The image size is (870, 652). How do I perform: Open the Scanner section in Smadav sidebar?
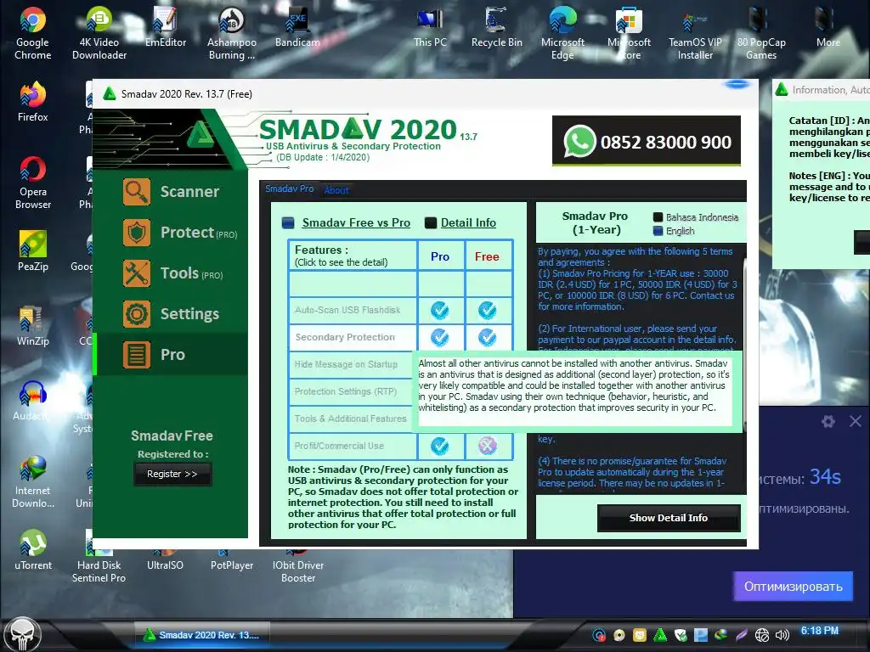(171, 192)
